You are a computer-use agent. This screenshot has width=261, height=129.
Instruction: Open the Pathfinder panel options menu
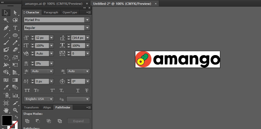(x=89, y=107)
